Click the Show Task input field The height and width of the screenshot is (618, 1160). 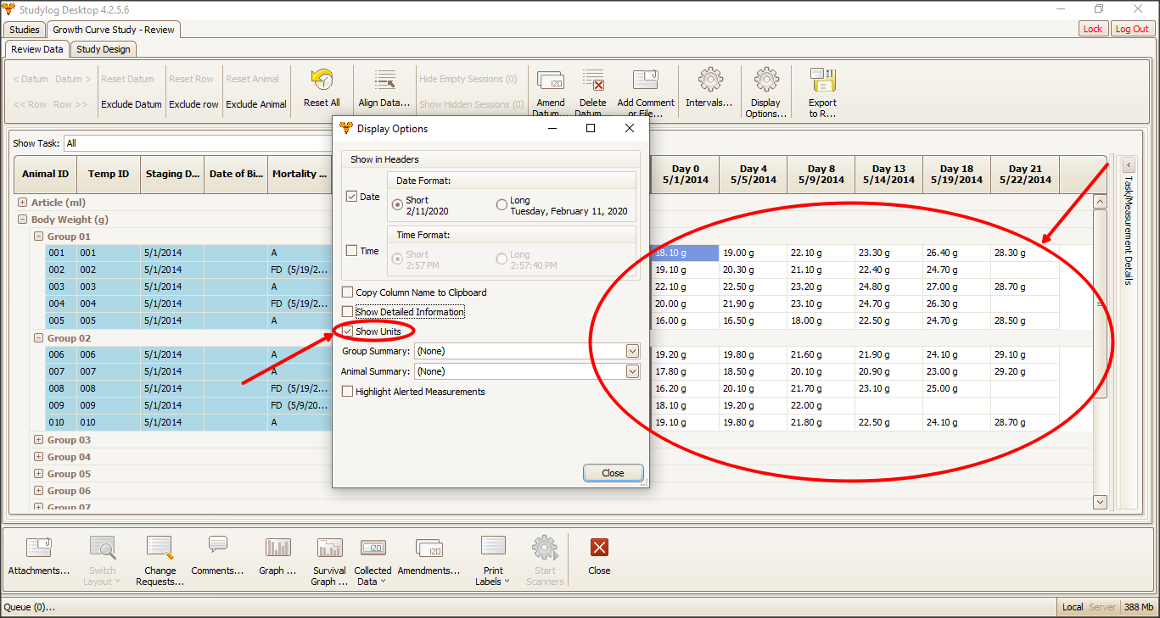pos(197,143)
